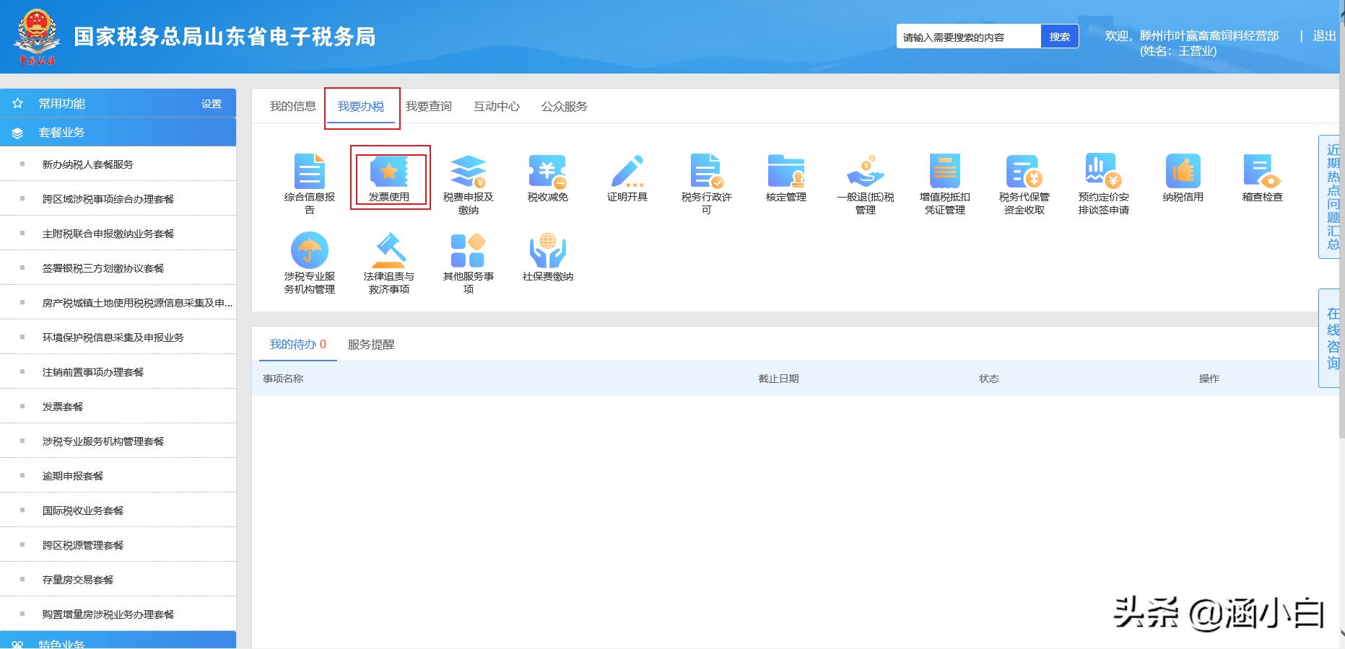Screen dimensions: 1345x649
Task: 点击退出链接退出登录
Action: (x=1324, y=36)
